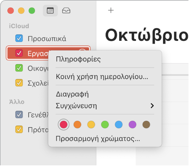Image resolution: width=189 pixels, height=166 pixels.
Task: Pick the green color swatch
Action: tap(105, 124)
